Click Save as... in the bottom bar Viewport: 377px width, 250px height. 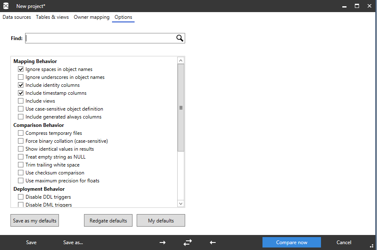coord(73,242)
